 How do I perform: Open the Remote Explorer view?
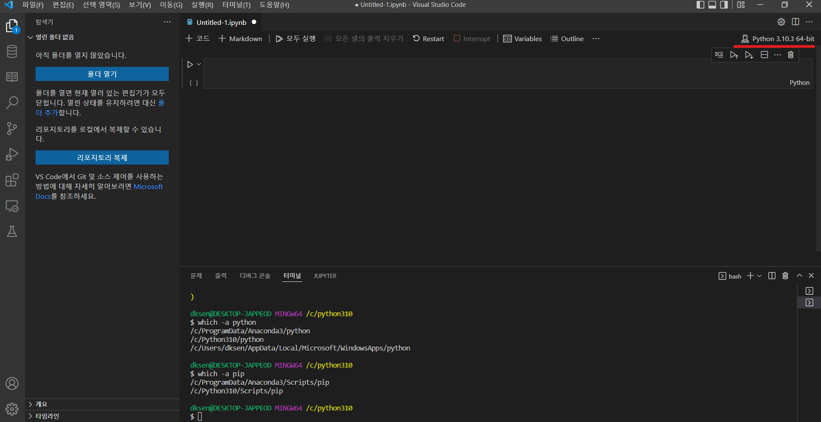(12, 206)
